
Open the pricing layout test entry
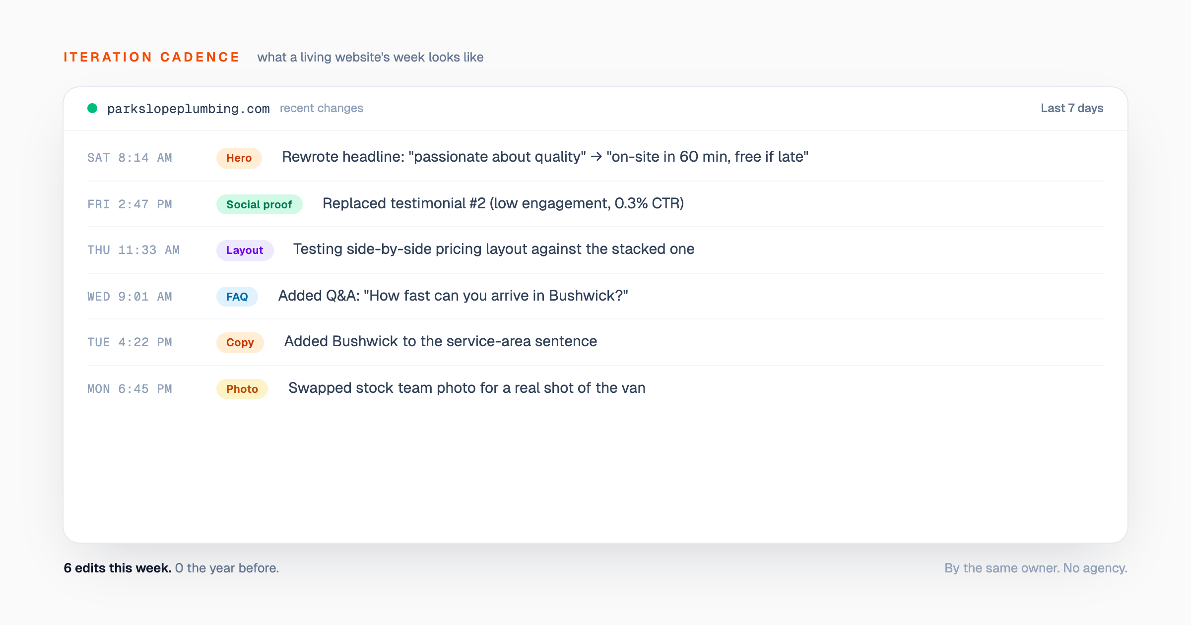[493, 249]
